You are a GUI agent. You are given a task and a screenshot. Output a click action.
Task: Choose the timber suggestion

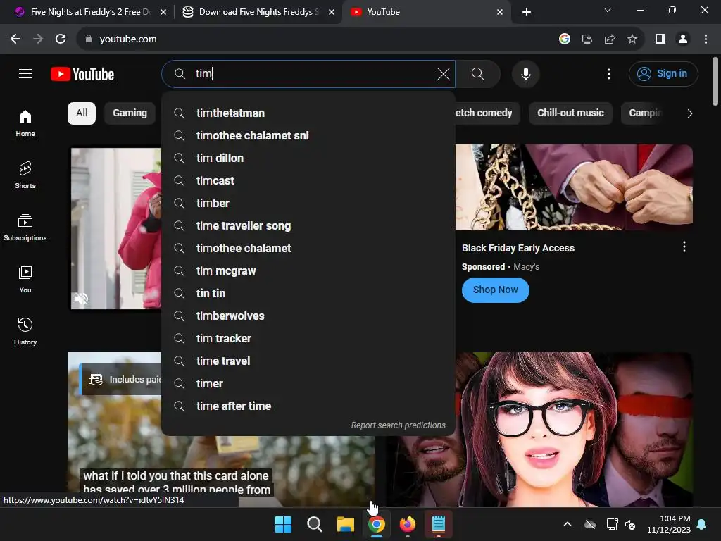[308, 204]
